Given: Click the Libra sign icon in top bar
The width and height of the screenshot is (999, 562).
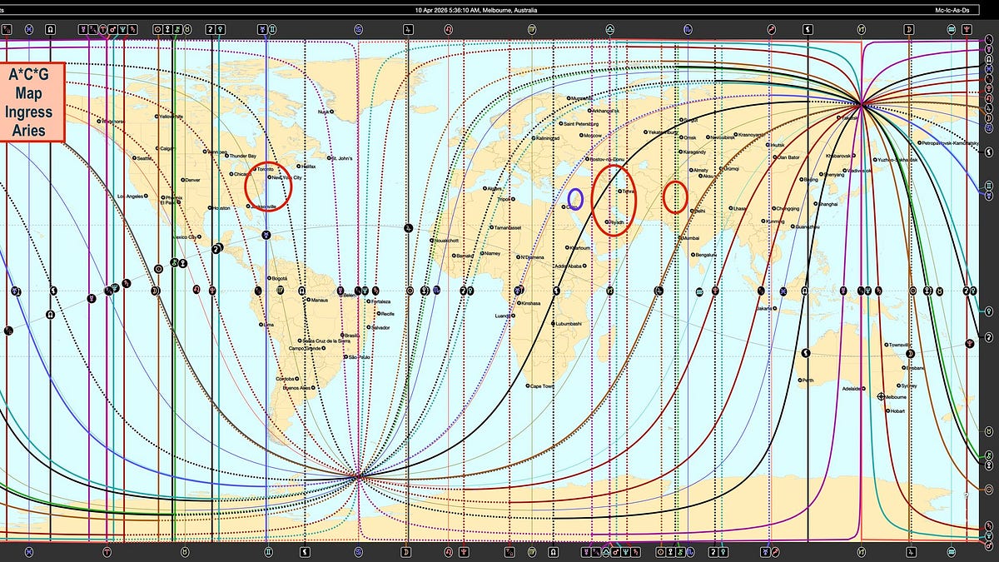Looking at the screenshot, I should (x=610, y=28).
